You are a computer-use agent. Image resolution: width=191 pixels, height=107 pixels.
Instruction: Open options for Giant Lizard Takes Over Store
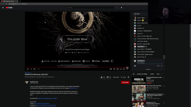coord(164,86)
